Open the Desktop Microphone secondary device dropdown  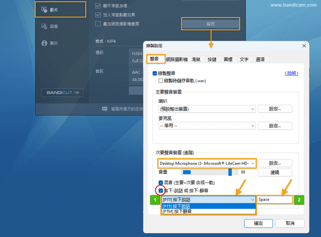(x=207, y=163)
